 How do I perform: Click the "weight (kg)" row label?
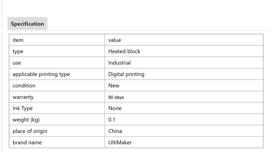(x=26, y=120)
